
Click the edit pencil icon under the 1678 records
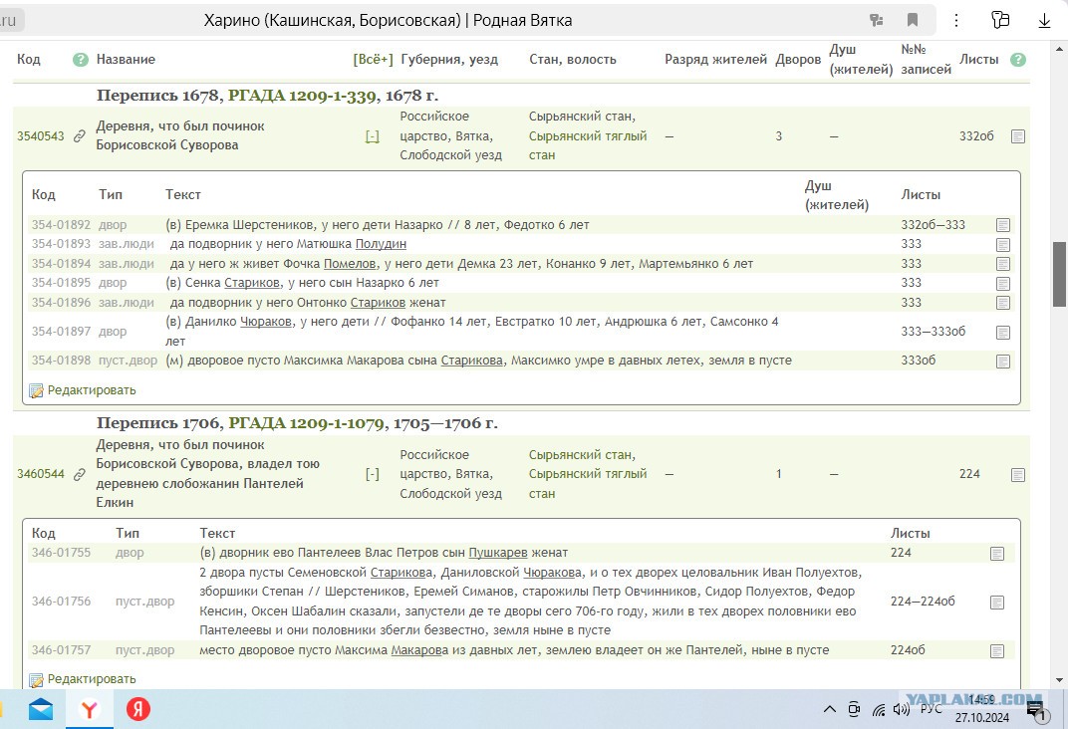[36, 390]
